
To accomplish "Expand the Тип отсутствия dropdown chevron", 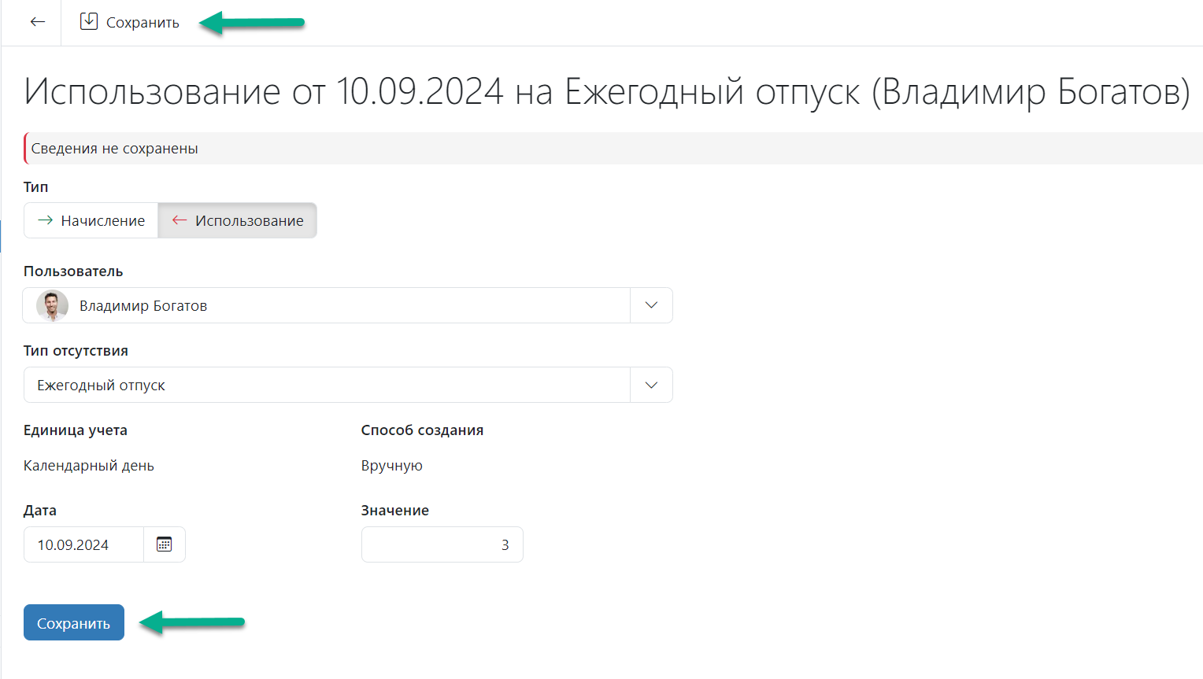I will click(x=651, y=385).
